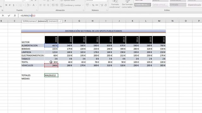Viewport: 202px width, 113px height.
Task: Open underline style dropdown arrow
Action: click(16, 5)
